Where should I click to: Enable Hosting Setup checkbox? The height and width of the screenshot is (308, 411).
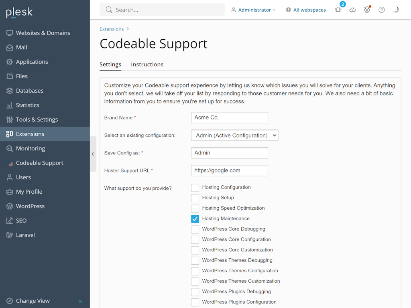195,198
